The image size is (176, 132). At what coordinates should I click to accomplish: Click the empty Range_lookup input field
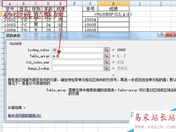click(x=77, y=68)
